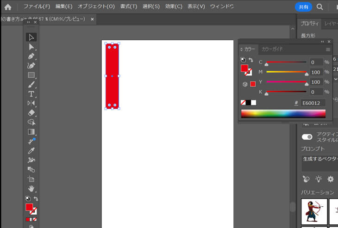The image size is (338, 228).
Task: Select the Gradient tool
Action: point(31,132)
